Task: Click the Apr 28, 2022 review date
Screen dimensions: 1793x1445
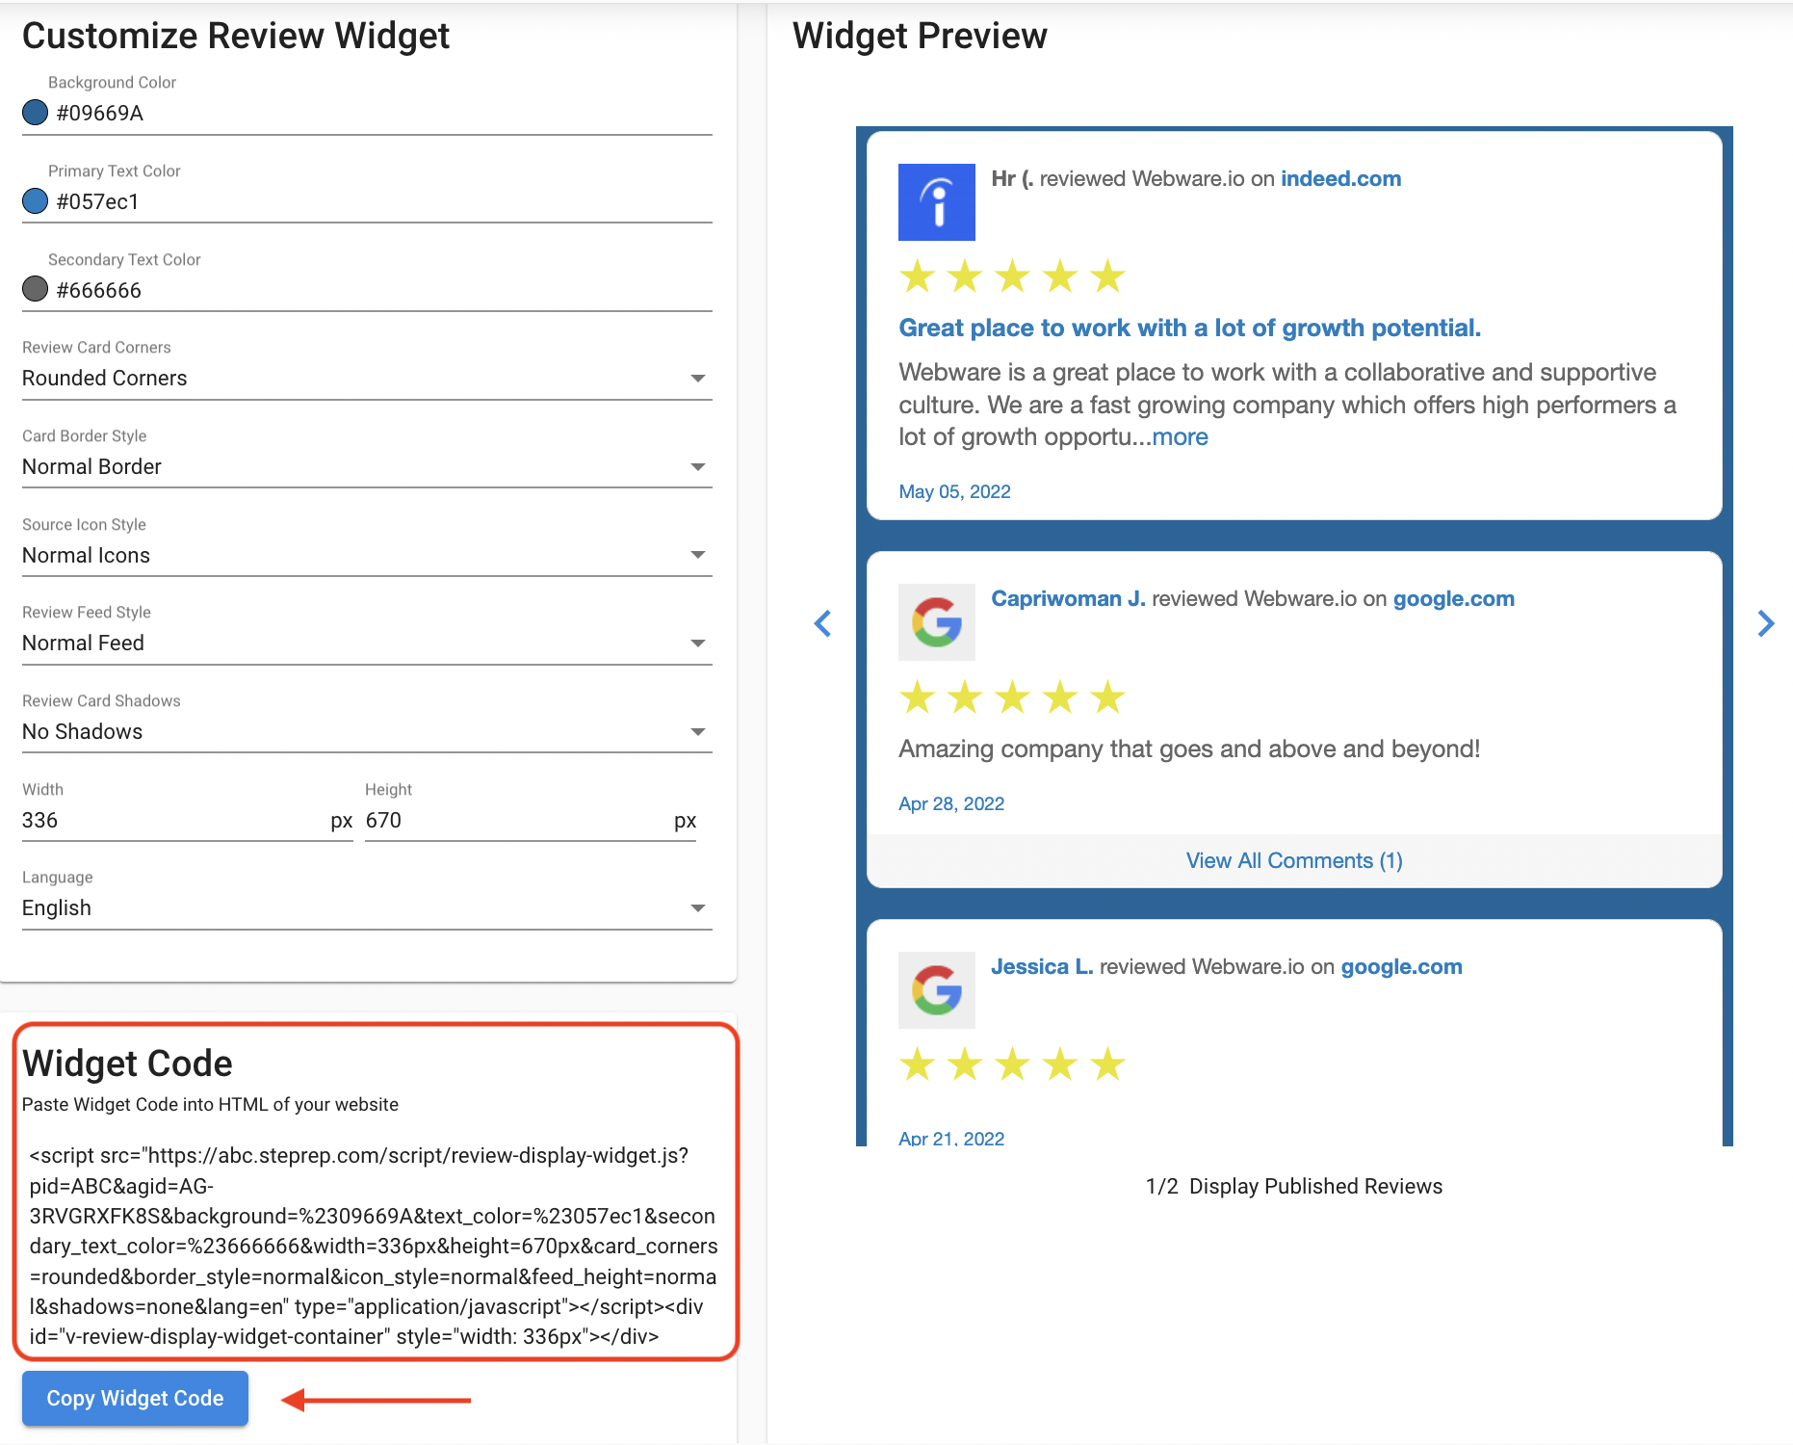Action: point(951,804)
